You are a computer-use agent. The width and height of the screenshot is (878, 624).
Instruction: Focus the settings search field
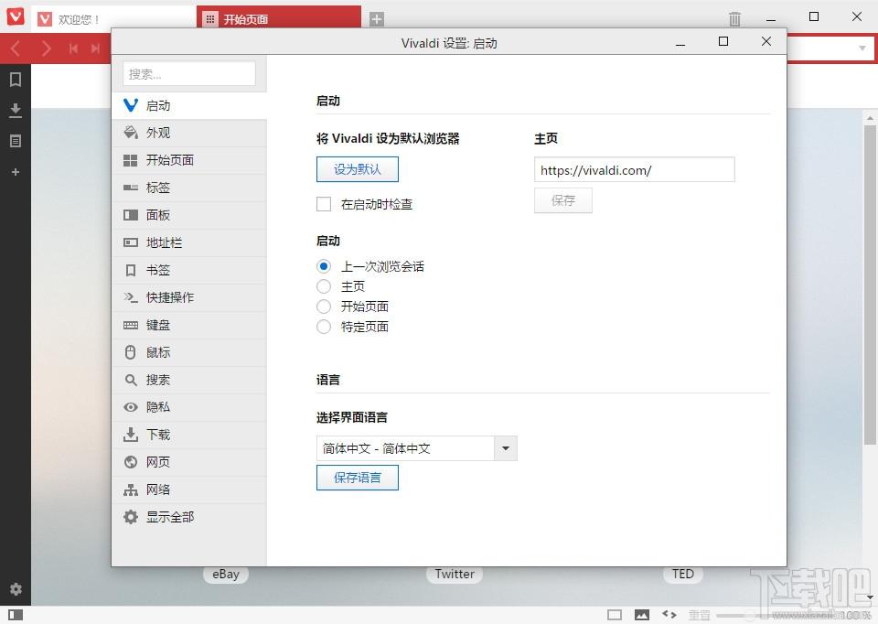pyautogui.click(x=189, y=74)
